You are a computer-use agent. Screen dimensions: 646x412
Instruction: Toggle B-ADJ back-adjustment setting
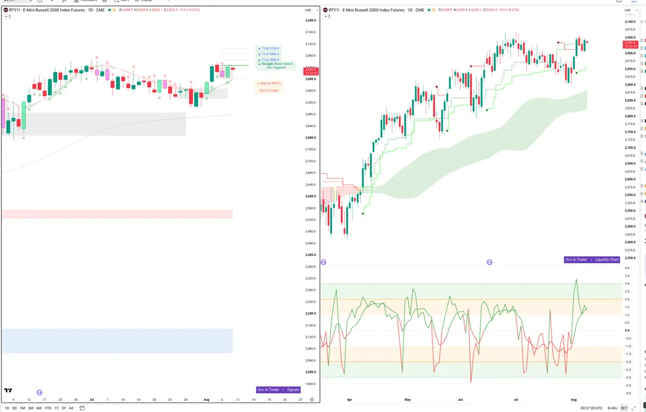(x=613, y=408)
